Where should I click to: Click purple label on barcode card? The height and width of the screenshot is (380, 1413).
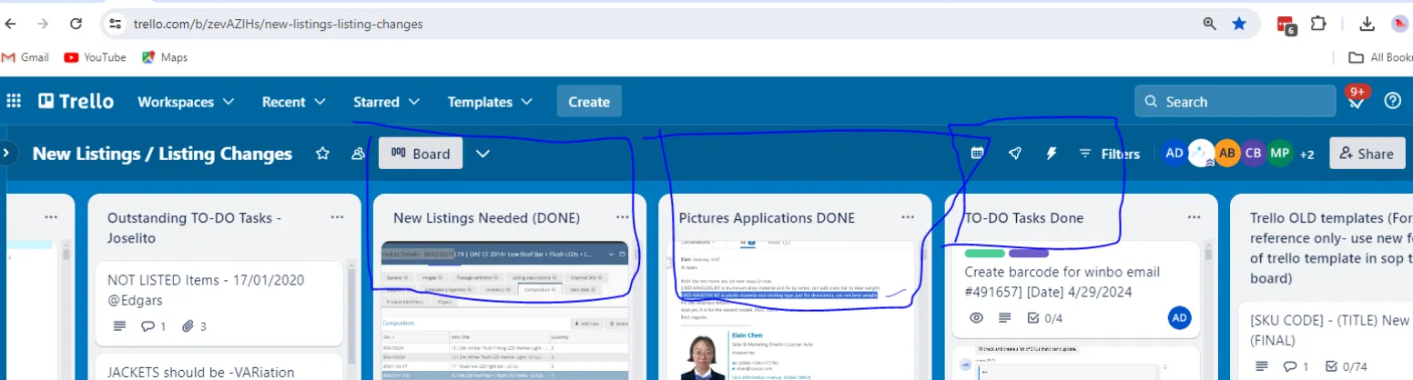(1029, 253)
